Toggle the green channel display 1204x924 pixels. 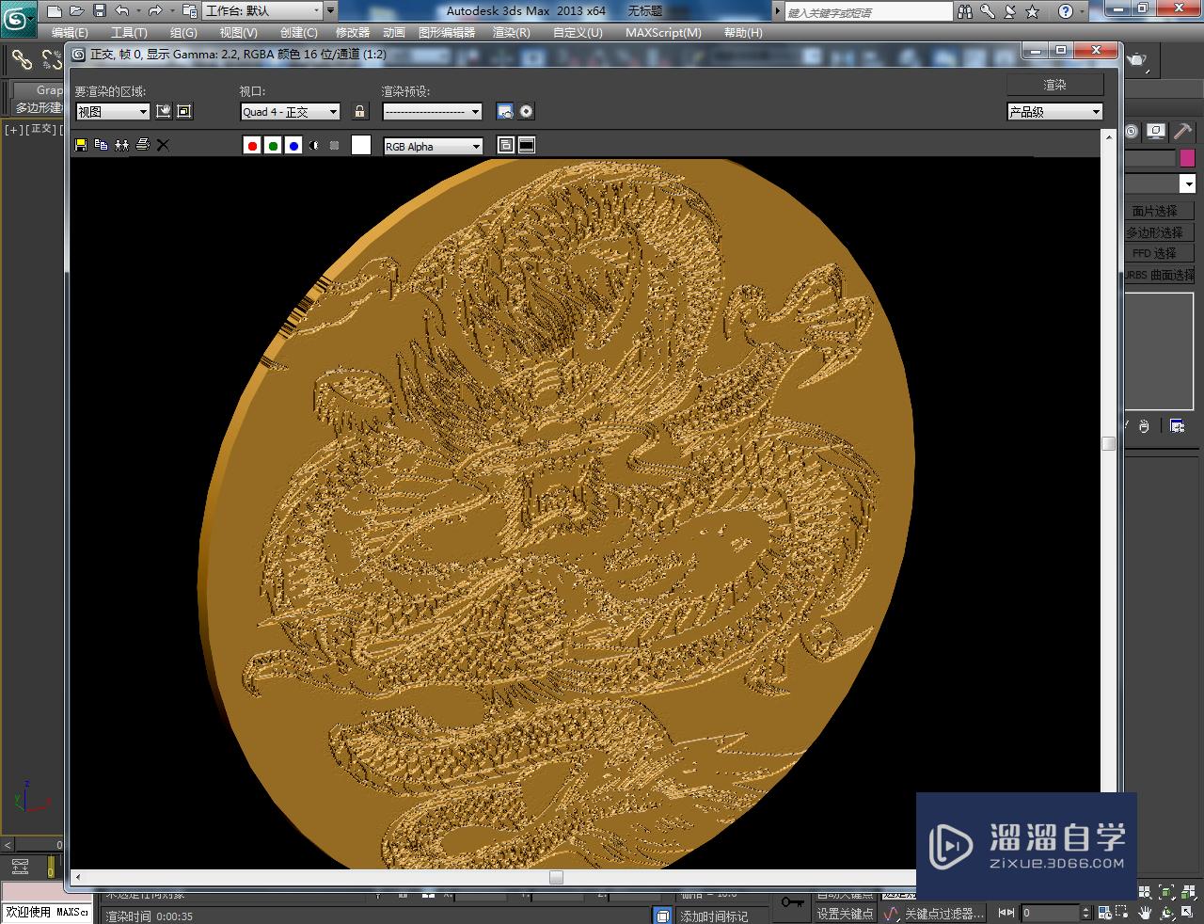coord(273,146)
